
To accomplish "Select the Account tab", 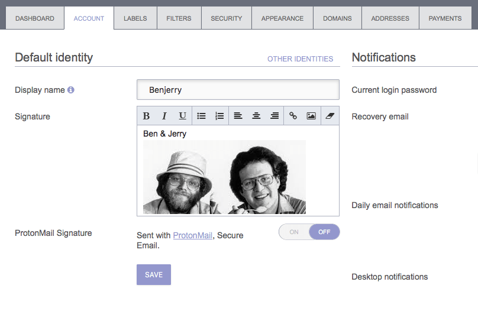I will click(x=89, y=18).
